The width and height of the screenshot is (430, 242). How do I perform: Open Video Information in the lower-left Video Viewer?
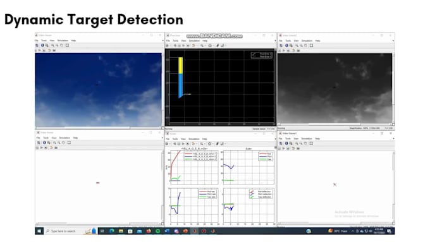pyautogui.click(x=44, y=143)
